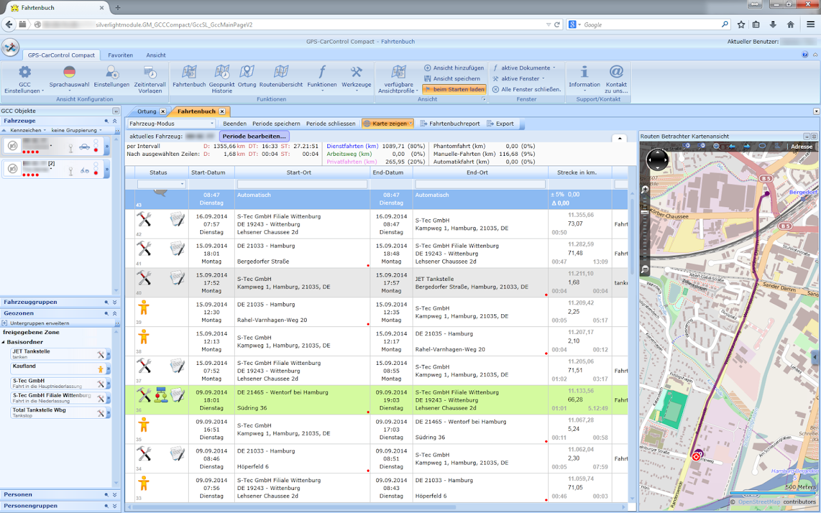Open the Fahrzeug-Modus dropdown
Screen dimensions: 821x513
coord(171,124)
